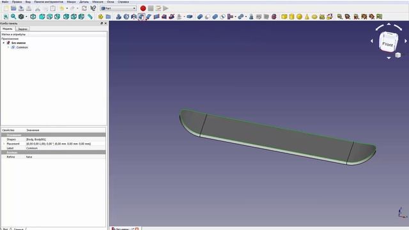Undock the combo panel float button
Image resolution: width=409 pixels, height=230 pixels.
pyautogui.click(x=102, y=24)
